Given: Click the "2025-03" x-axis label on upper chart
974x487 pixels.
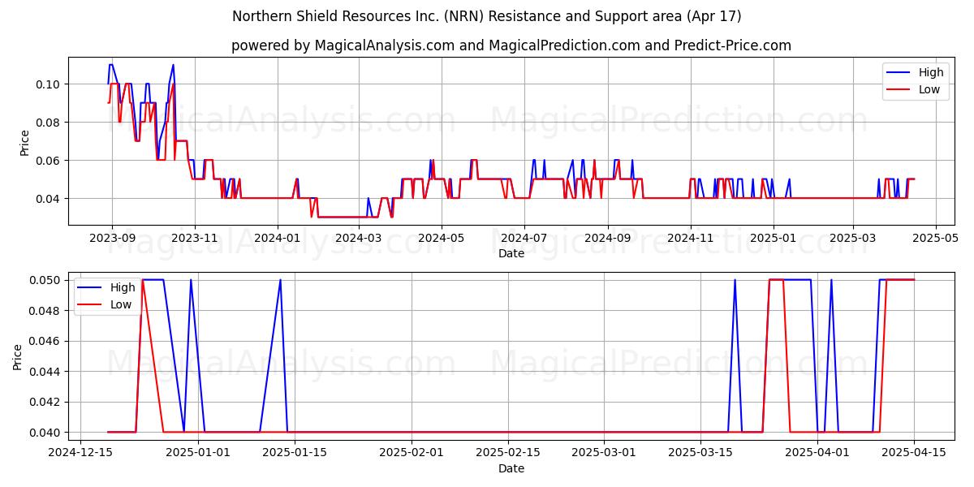Looking at the screenshot, I should (853, 238).
